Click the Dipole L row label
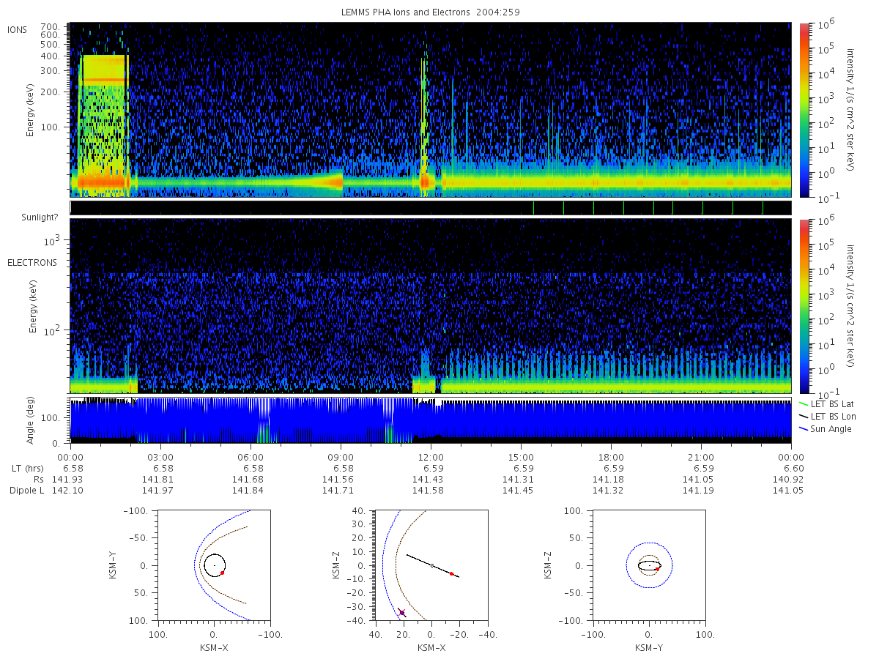Viewport: 879px width, 659px height. [x=27, y=490]
